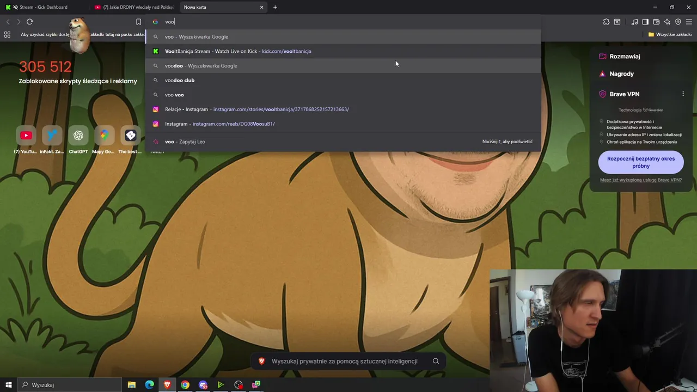Screen dimensions: 697x392
Task: Open the Leo AI sparkle icon
Action: (667, 22)
